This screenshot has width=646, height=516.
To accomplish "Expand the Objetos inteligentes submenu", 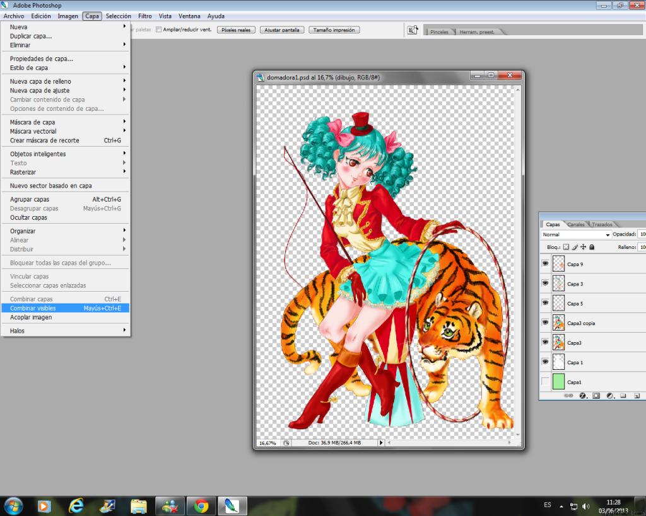I will coord(65,154).
